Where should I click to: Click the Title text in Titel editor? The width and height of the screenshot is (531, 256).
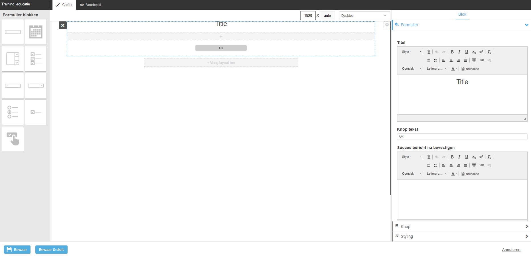pos(462,82)
